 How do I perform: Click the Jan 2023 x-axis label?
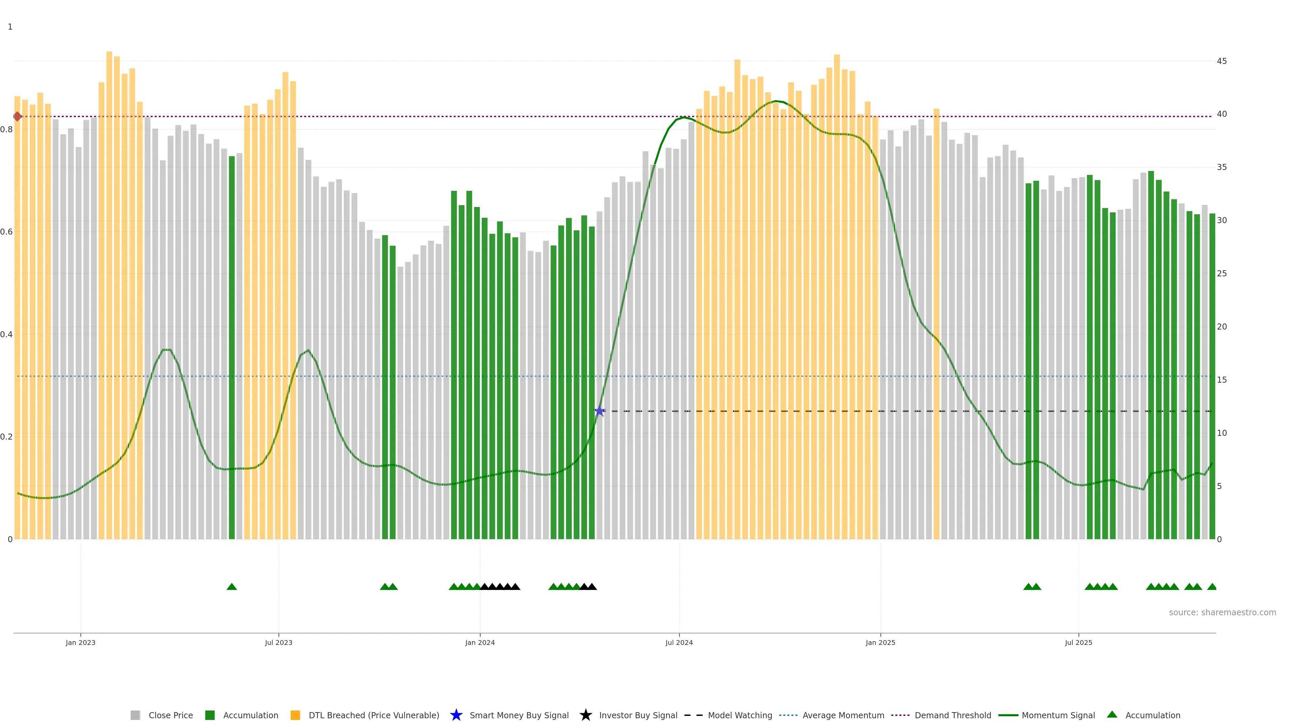[80, 642]
